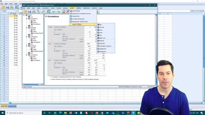Select Regression Variable Plots entry

(x=83, y=21)
